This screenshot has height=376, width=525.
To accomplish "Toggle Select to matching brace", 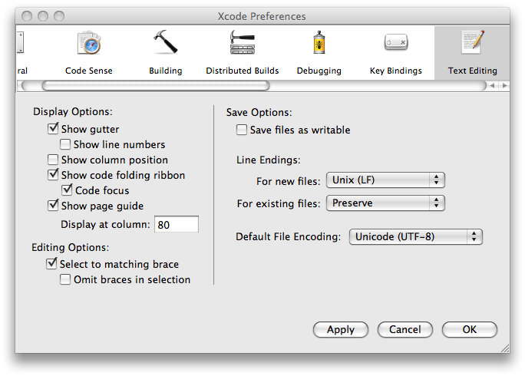I will point(51,263).
